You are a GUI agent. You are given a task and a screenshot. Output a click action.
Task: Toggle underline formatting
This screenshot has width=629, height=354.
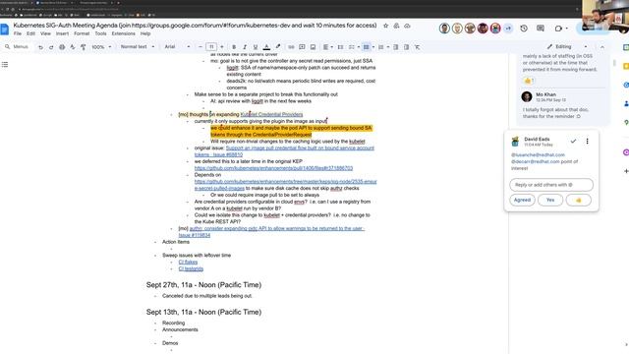pyautogui.click(x=256, y=47)
